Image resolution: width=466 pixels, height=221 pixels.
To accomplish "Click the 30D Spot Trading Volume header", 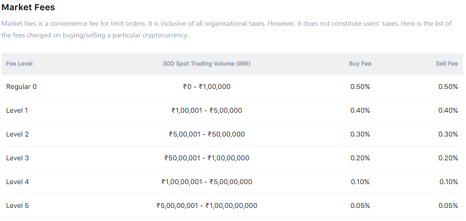I will click(207, 64).
